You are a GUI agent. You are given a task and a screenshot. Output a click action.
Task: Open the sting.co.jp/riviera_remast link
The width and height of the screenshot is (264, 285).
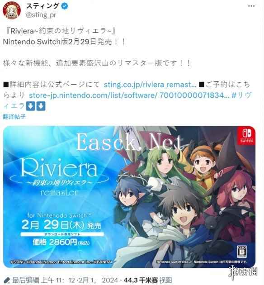[150, 85]
